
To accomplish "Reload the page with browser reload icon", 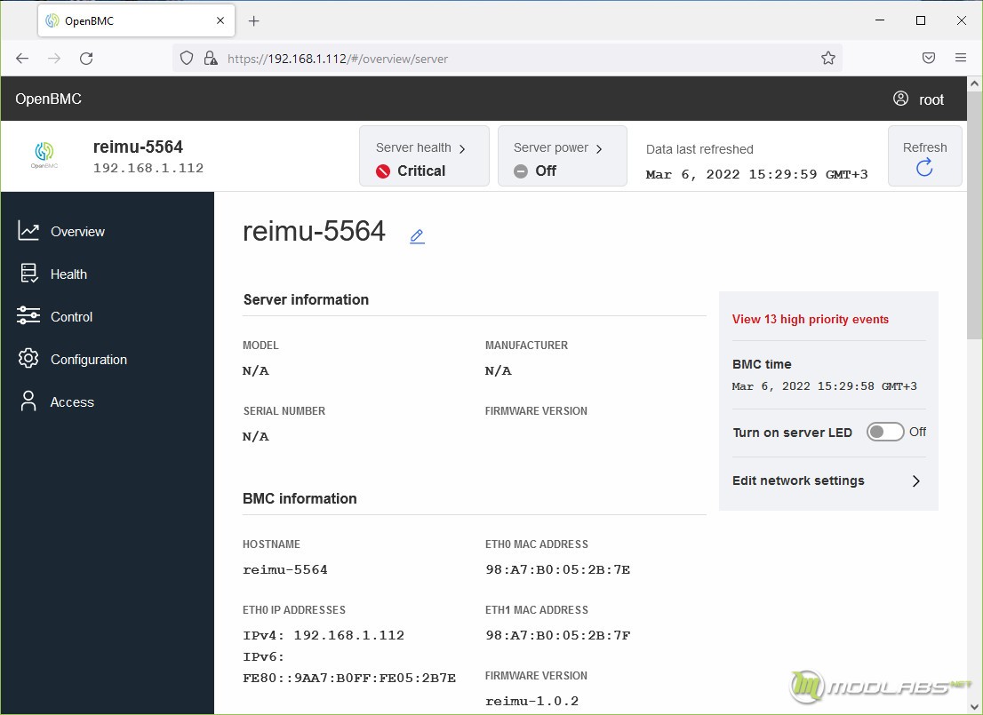I will click(x=86, y=59).
